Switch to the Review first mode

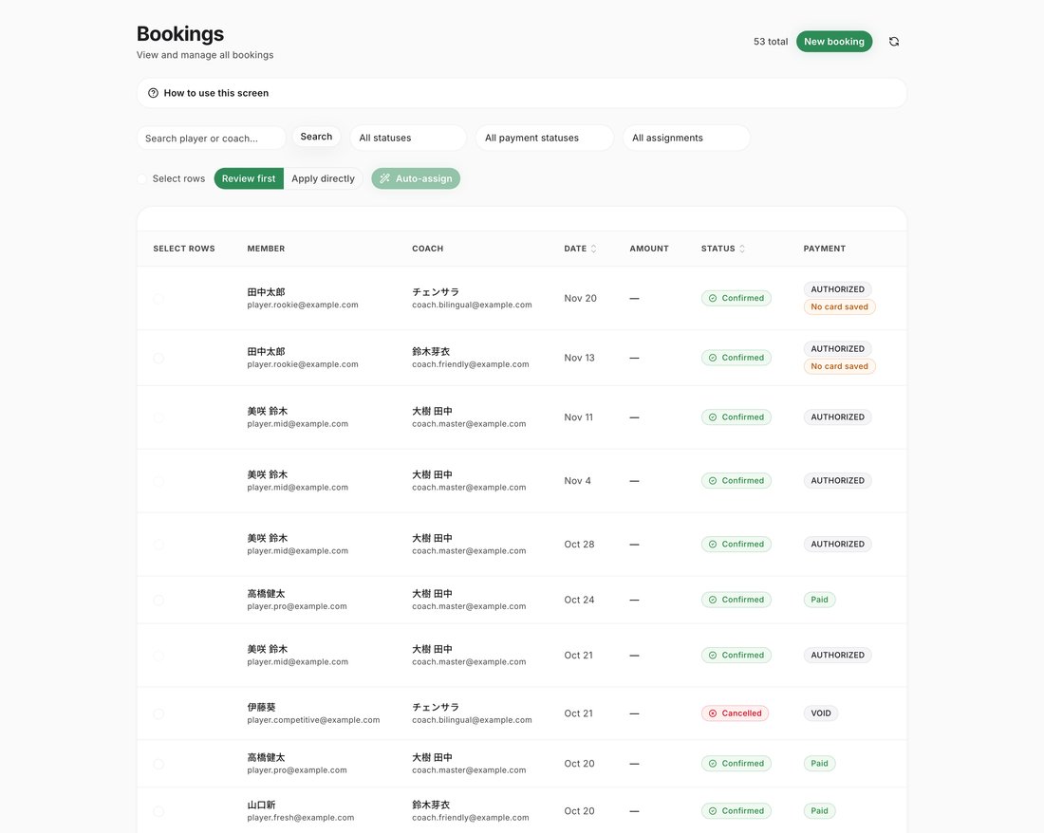click(x=249, y=178)
